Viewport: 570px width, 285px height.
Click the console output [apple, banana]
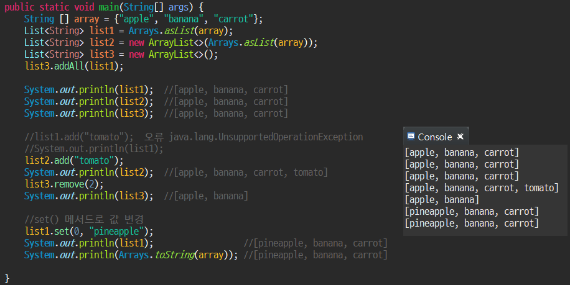point(442,200)
